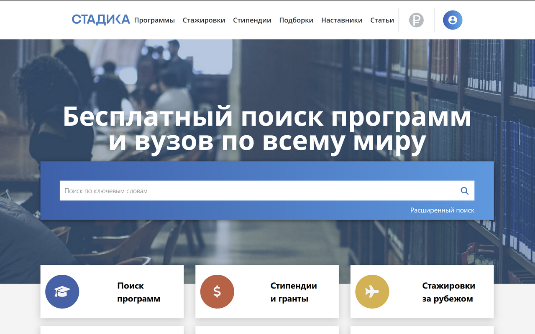Click the СТАДИКА logo

pyautogui.click(x=101, y=20)
